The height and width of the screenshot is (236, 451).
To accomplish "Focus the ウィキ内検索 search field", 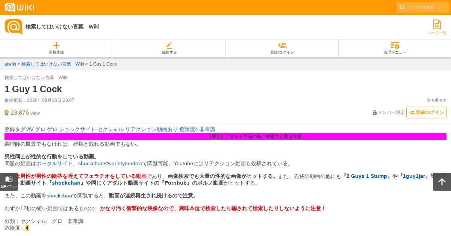I will (x=423, y=7).
